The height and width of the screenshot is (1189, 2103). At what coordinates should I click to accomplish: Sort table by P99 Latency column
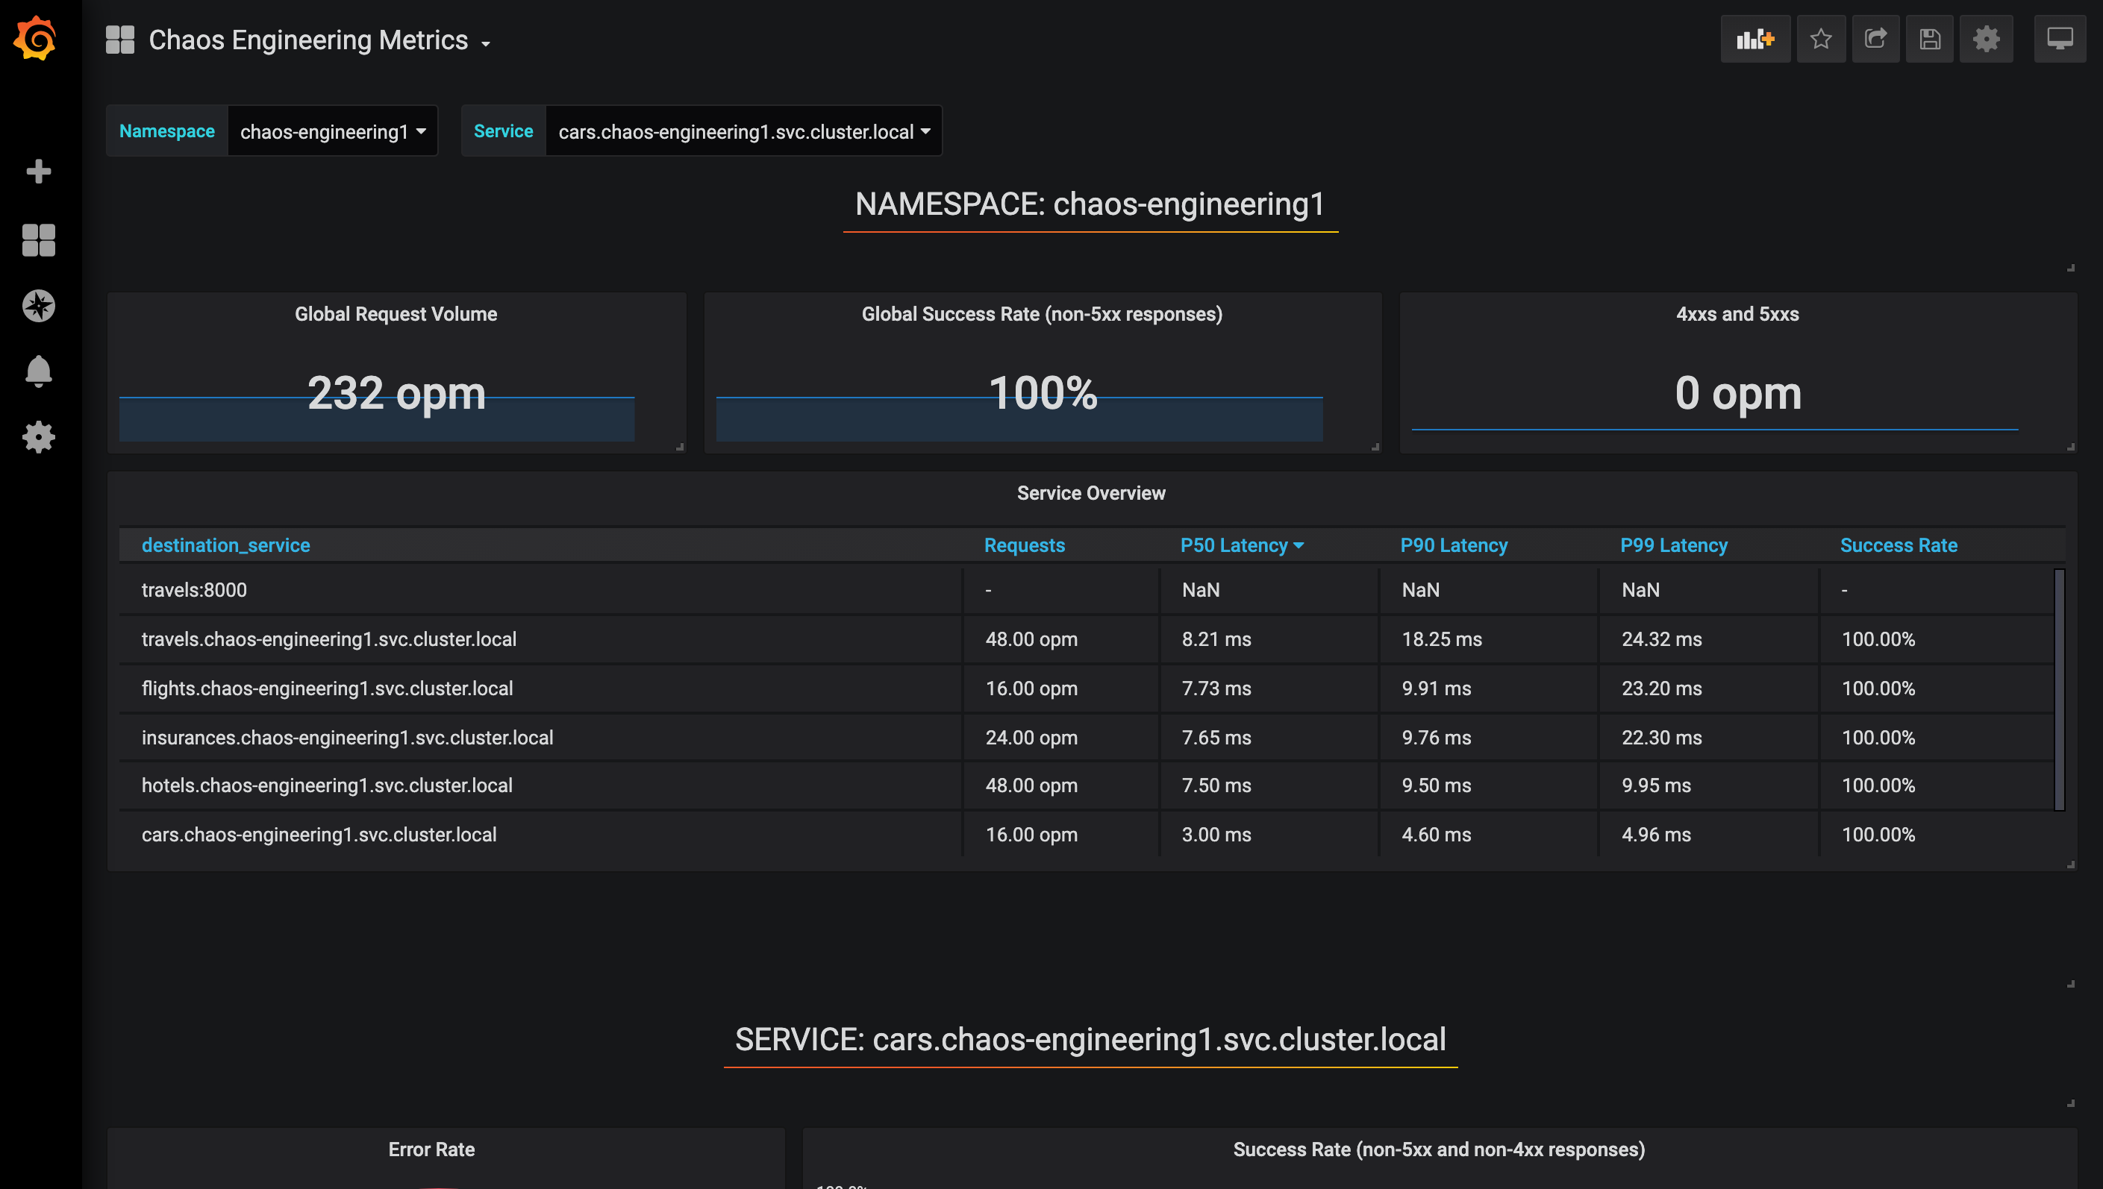tap(1673, 545)
